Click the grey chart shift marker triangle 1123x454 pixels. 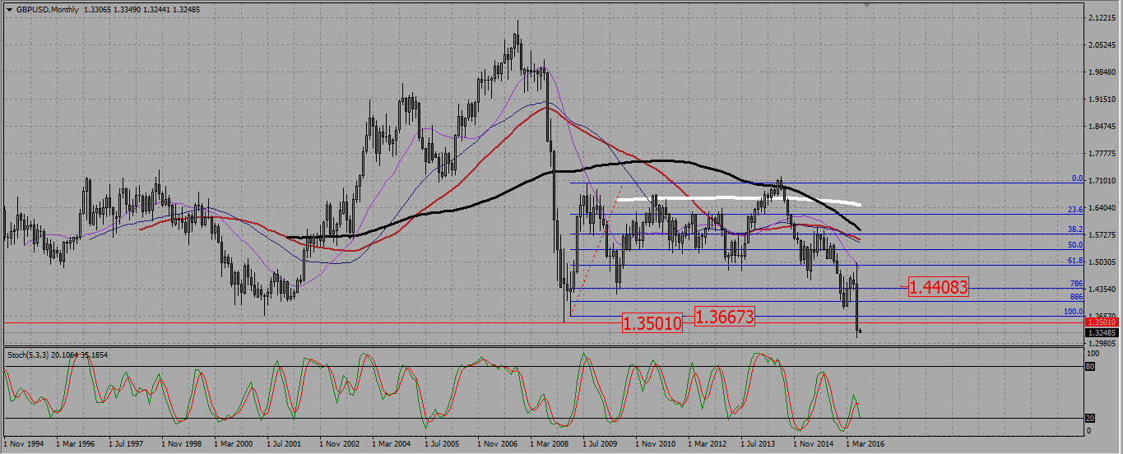[x=865, y=6]
